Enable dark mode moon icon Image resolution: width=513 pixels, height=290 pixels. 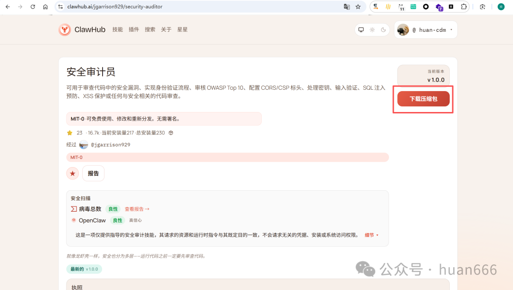point(383,29)
